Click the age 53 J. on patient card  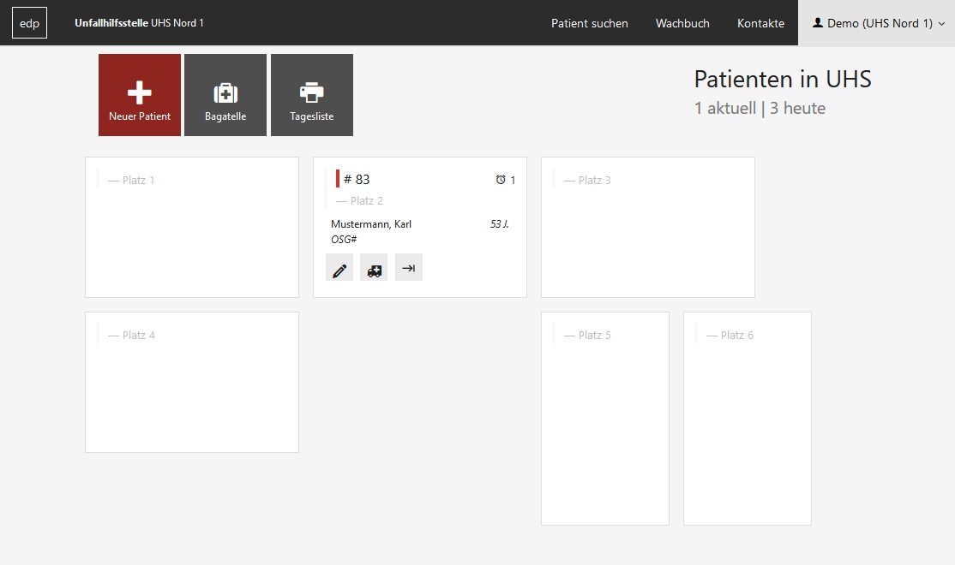500,223
